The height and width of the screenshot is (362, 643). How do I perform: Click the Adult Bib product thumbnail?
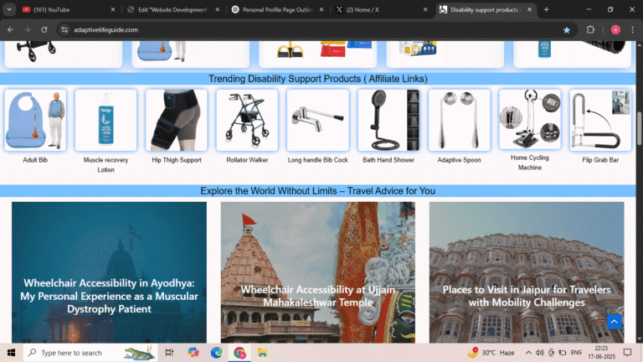[35, 120]
